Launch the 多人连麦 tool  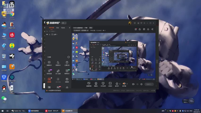point(58,72)
